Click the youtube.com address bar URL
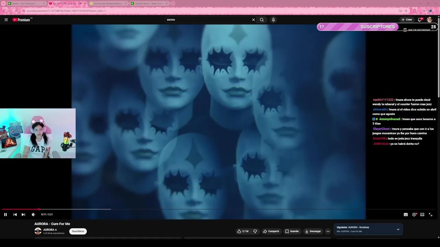Viewport: 440px width, 247px height. click(66, 11)
